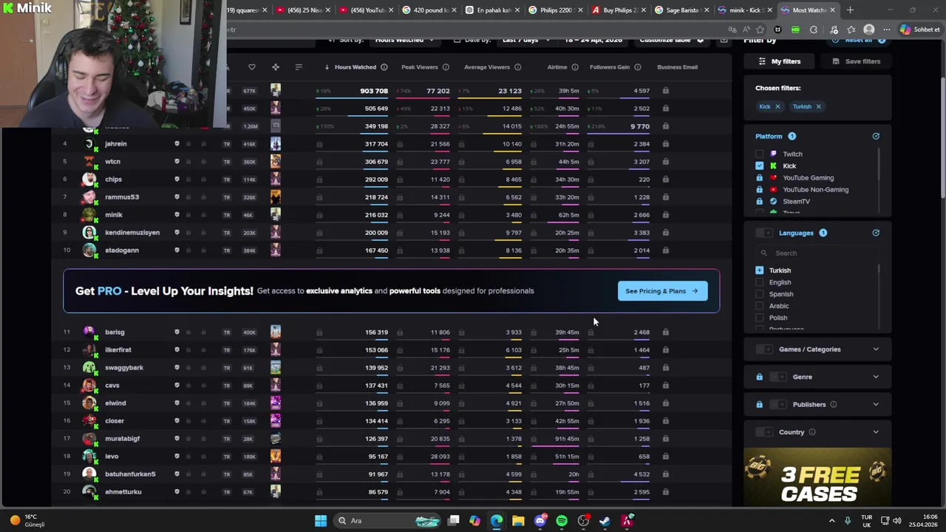Image resolution: width=946 pixels, height=532 pixels.
Task: Toggle the Genre filter switch
Action: (x=779, y=377)
